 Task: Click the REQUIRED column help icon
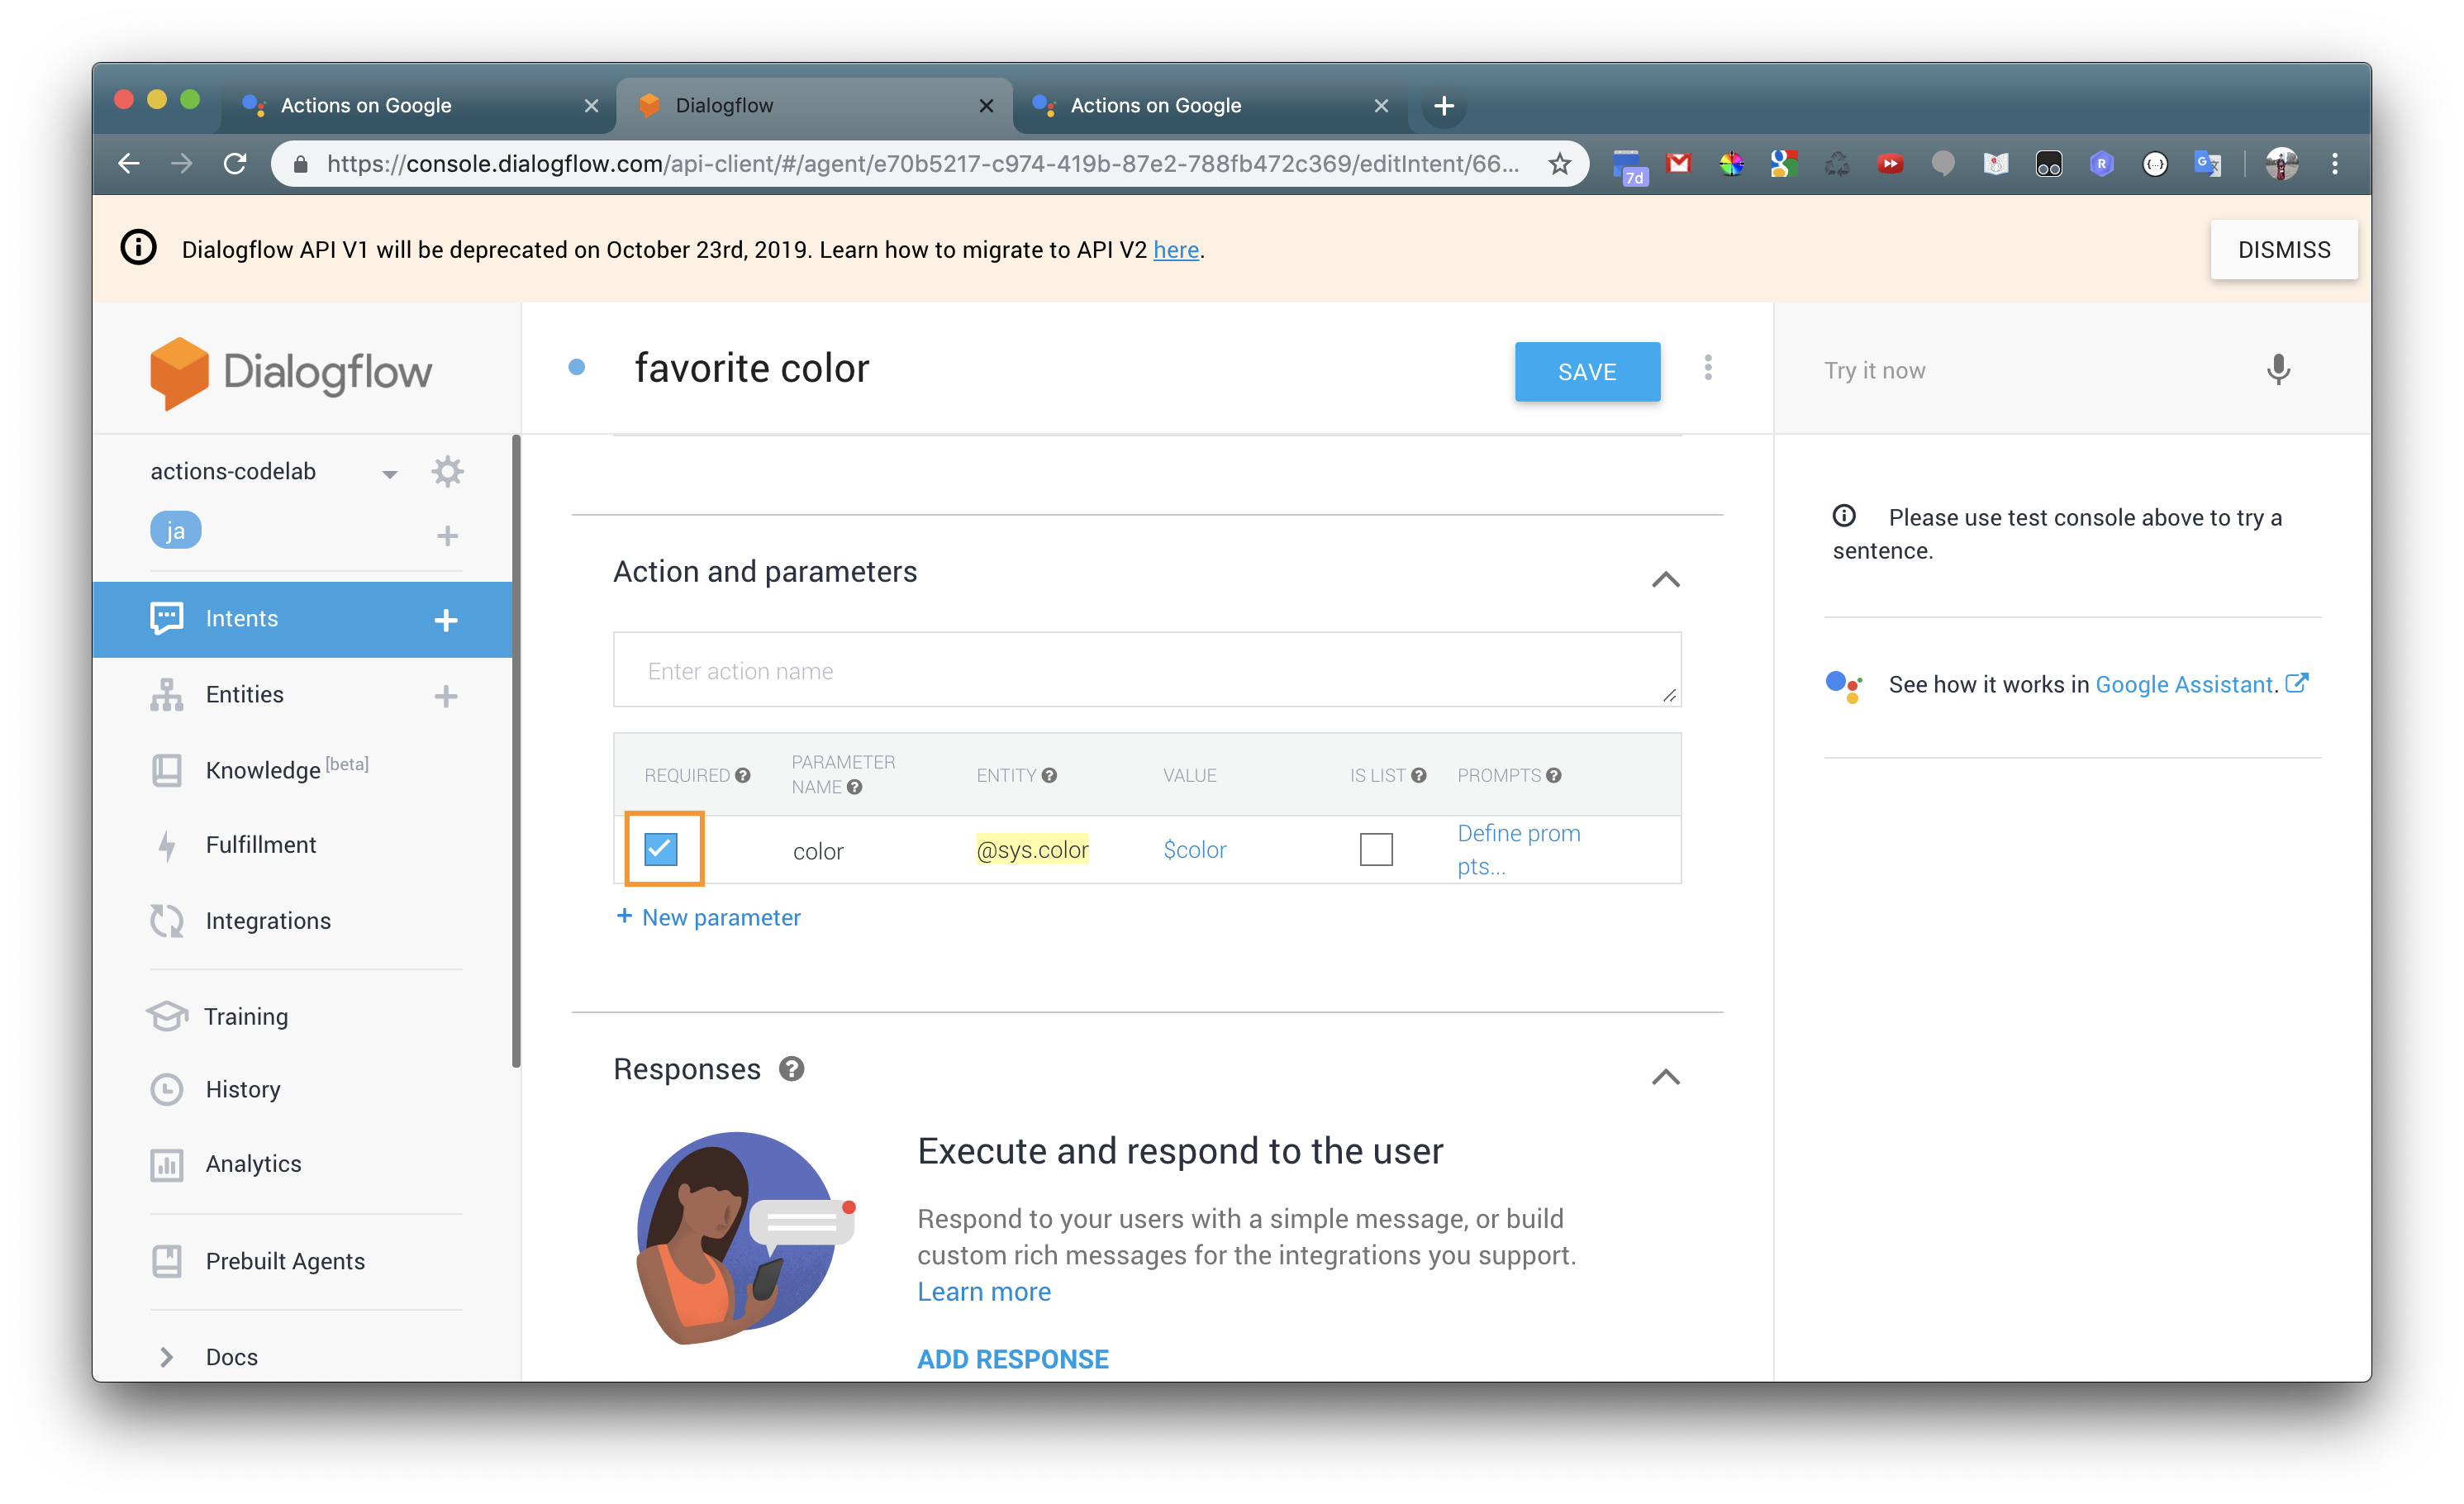743,775
